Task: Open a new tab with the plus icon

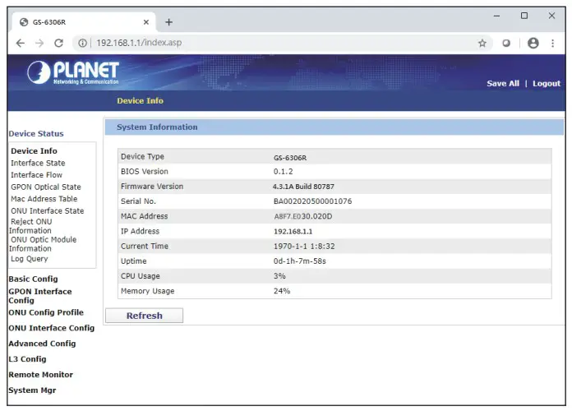Action: click(168, 22)
